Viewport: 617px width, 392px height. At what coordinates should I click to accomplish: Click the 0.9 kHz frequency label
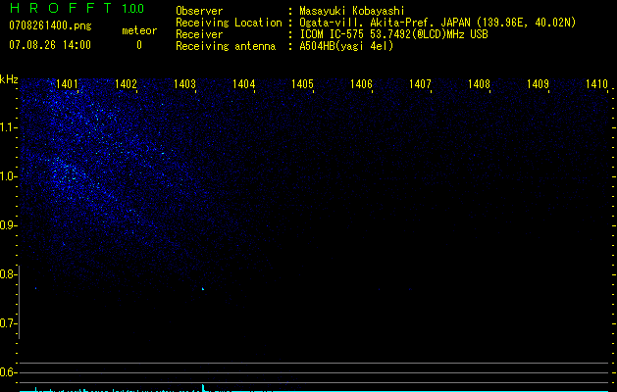(8, 225)
